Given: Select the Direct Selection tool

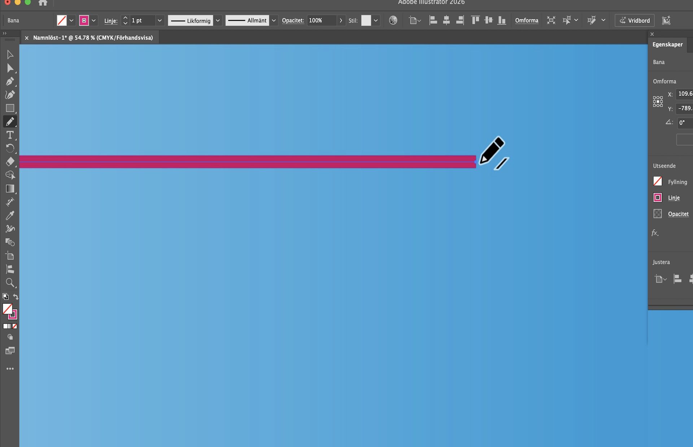Looking at the screenshot, I should coord(10,68).
